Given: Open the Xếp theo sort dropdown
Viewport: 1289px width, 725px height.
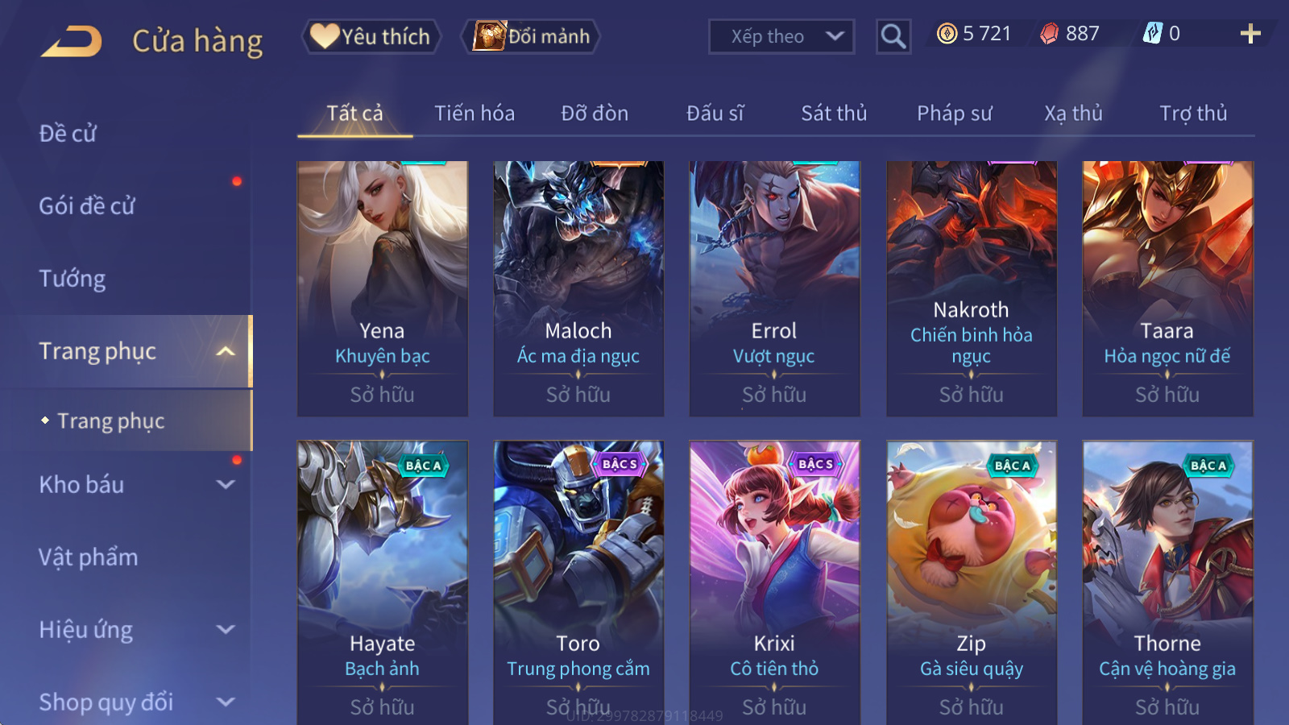Looking at the screenshot, I should point(781,36).
